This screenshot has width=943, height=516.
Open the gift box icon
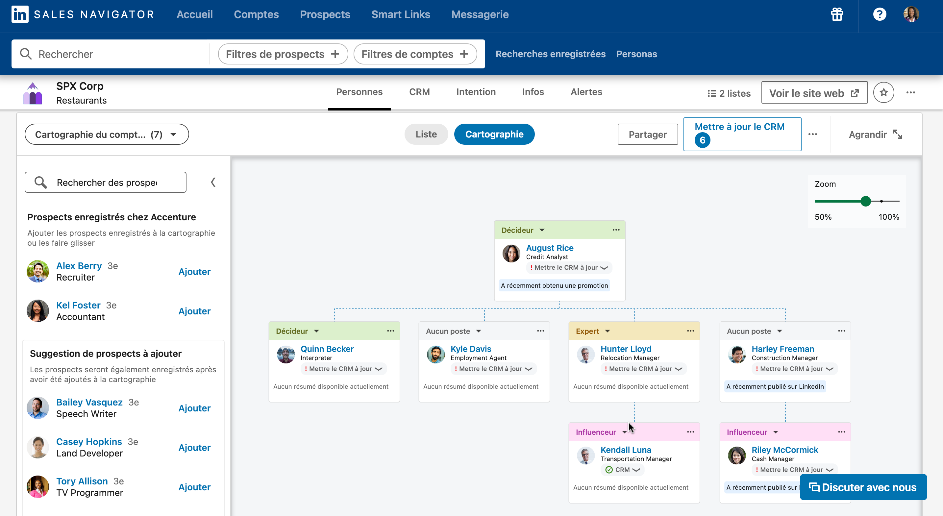(837, 14)
